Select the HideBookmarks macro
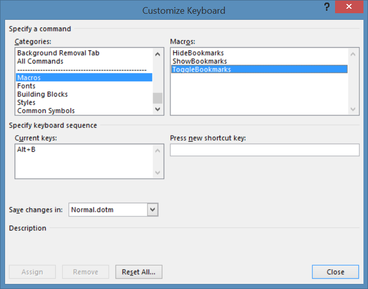Viewport: 368px width, 289px height. (x=198, y=53)
